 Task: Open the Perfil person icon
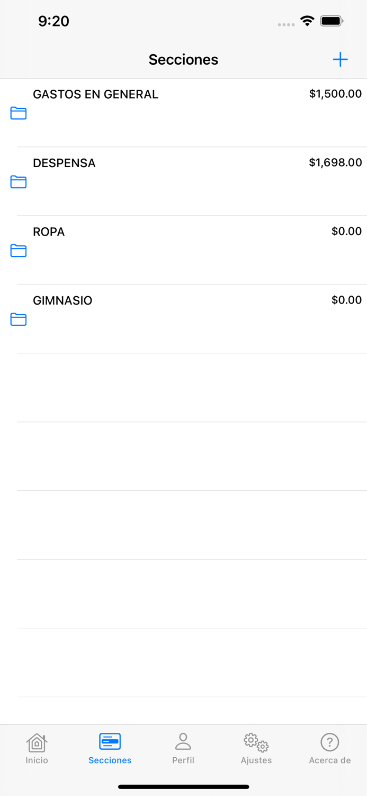point(183,742)
